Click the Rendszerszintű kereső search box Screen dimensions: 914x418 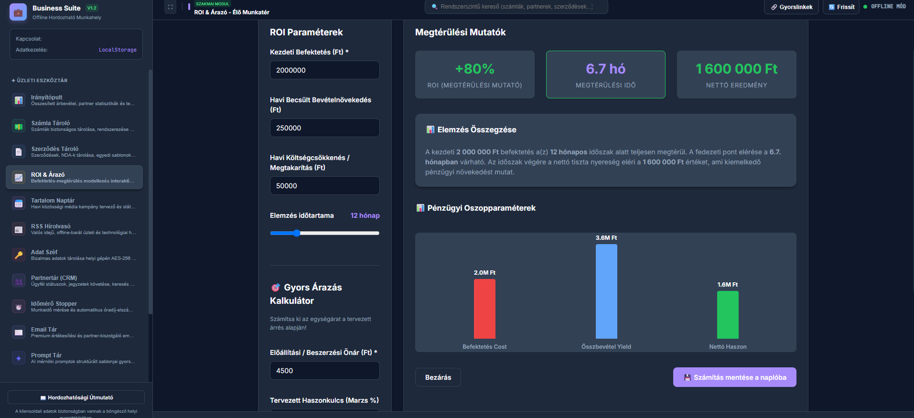click(516, 7)
